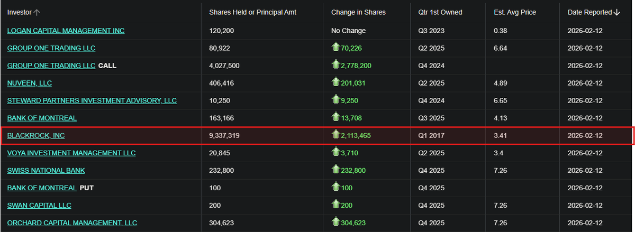This screenshot has height=232, width=635.
Task: Select the 3.4 average price cell
Action: pos(498,153)
